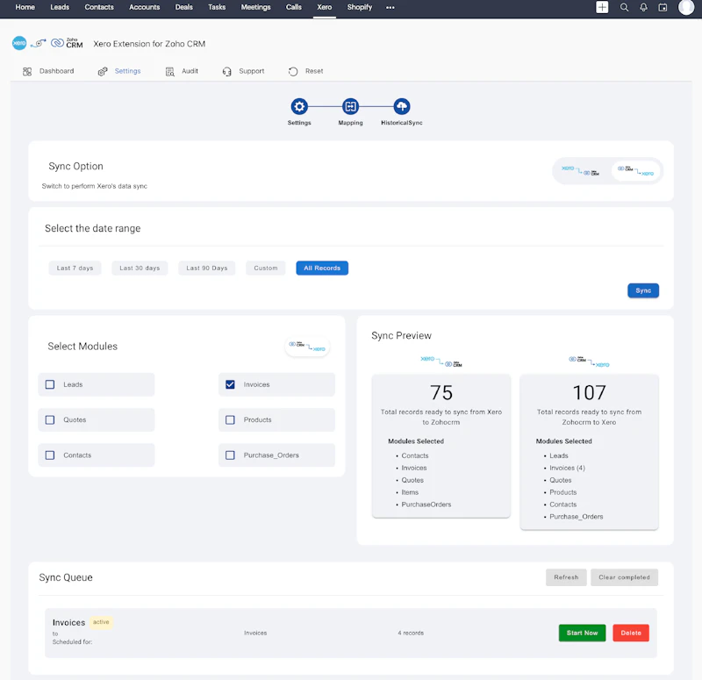The height and width of the screenshot is (680, 702).
Task: Click the Reset circular arrow icon
Action: click(x=293, y=71)
